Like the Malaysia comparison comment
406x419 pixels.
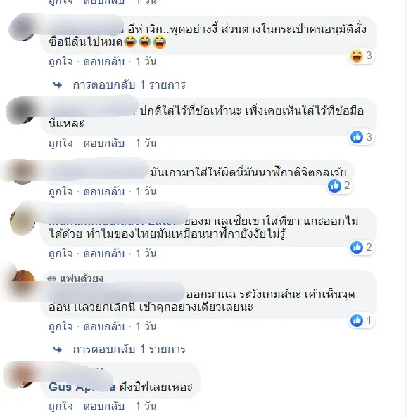tap(61, 253)
